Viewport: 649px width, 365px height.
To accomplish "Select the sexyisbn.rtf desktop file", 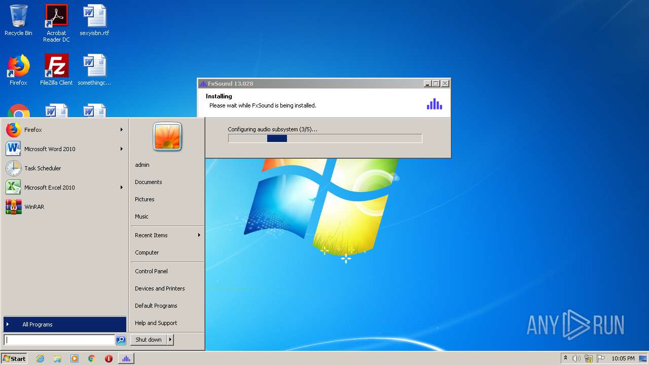I will pyautogui.click(x=94, y=20).
